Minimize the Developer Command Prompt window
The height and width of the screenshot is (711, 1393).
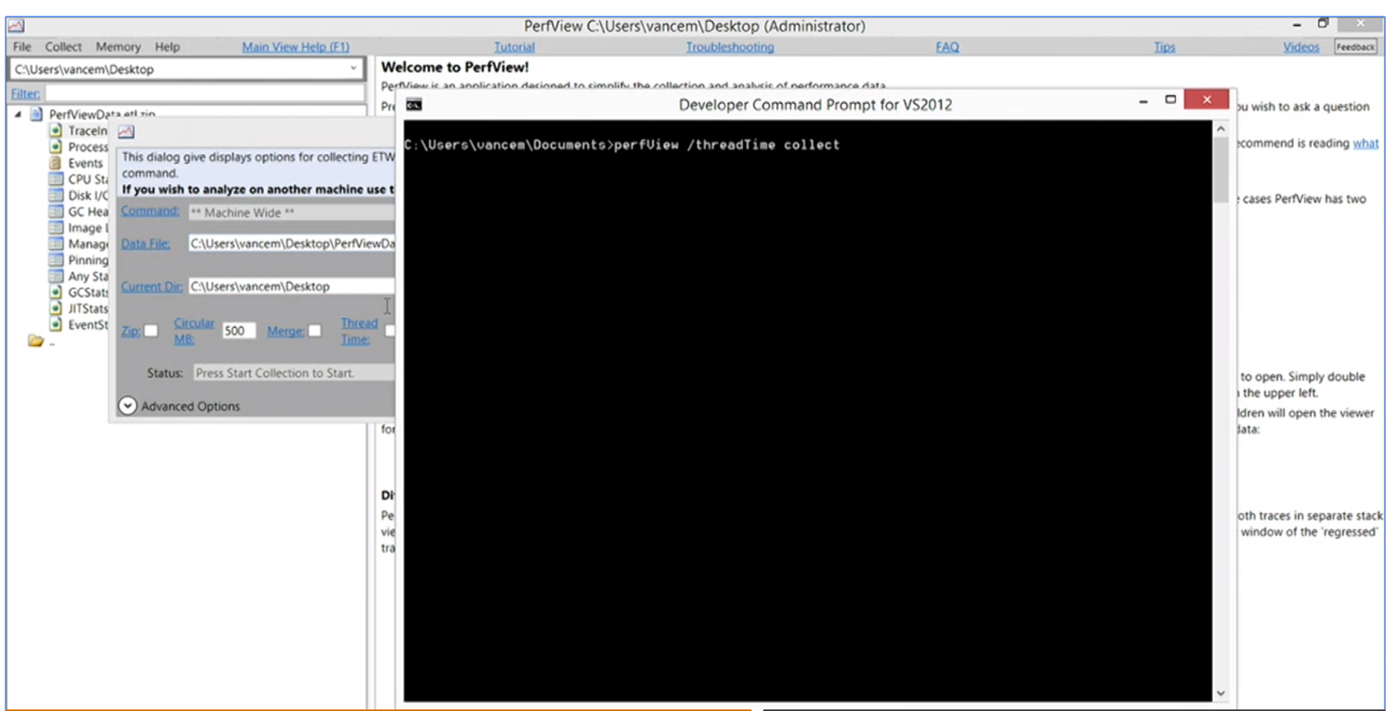1143,101
